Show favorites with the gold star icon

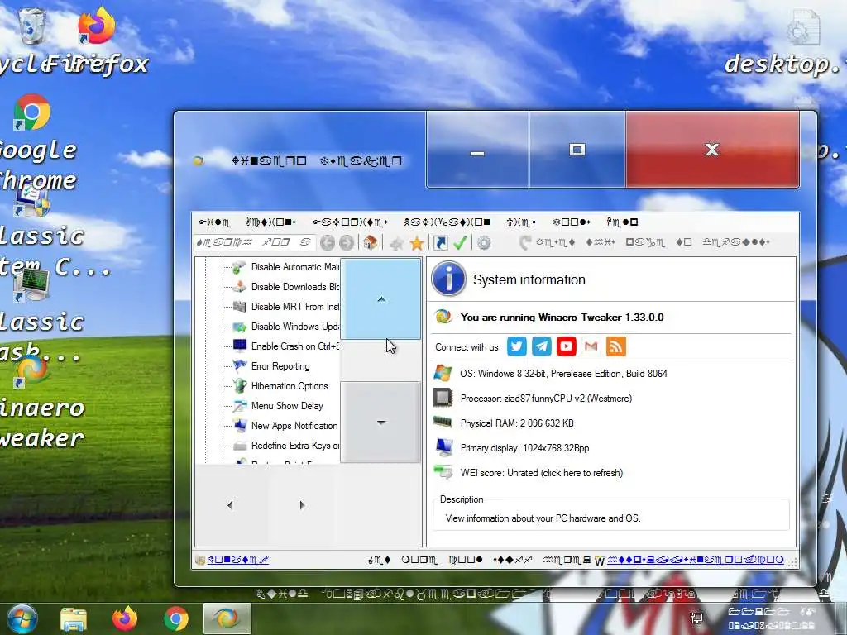click(x=417, y=243)
